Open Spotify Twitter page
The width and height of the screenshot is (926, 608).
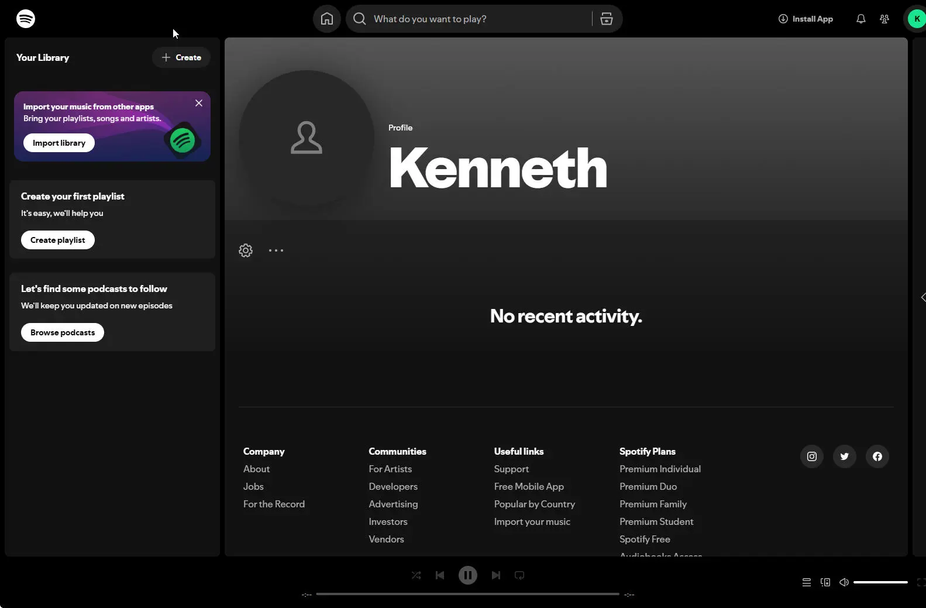845,456
